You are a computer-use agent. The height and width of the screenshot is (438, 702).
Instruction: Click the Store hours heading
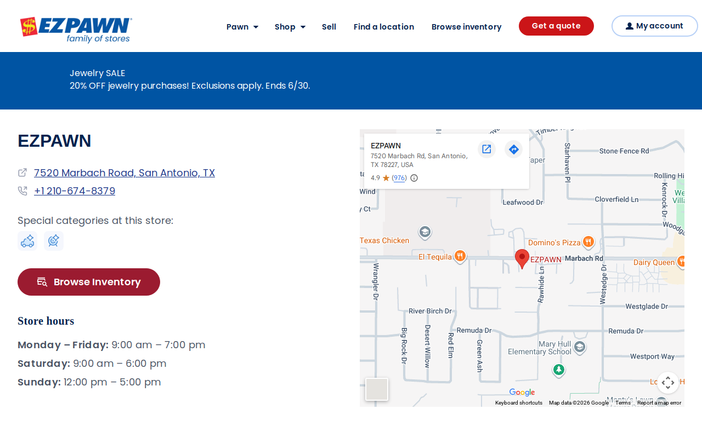(x=46, y=321)
